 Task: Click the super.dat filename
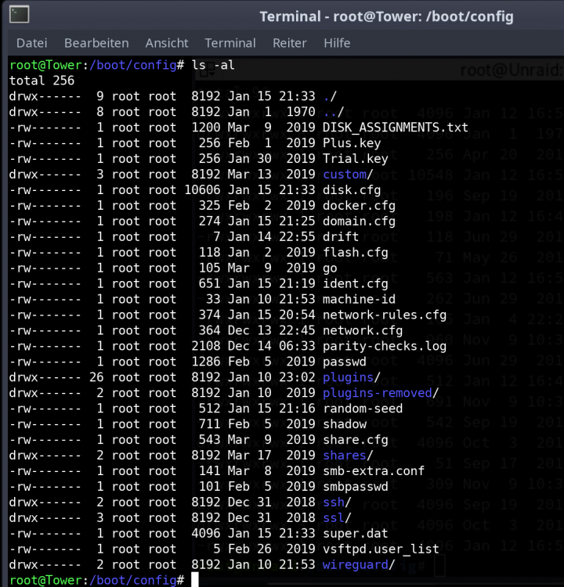[356, 534]
